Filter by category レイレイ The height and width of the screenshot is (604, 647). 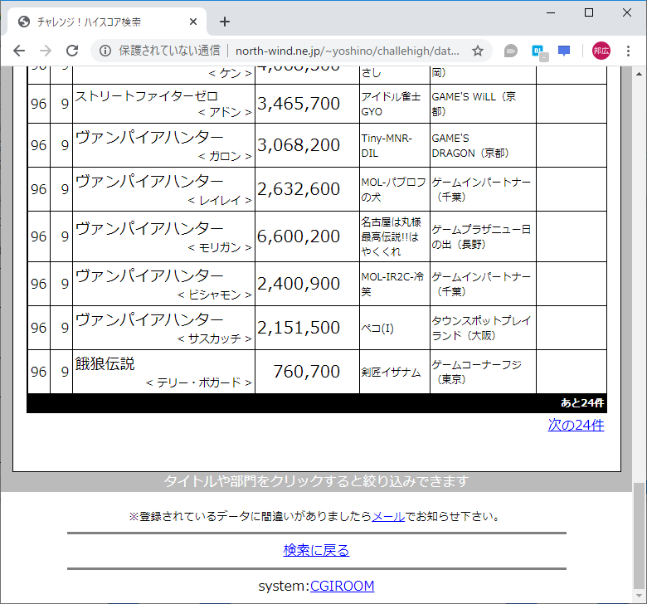(220, 200)
